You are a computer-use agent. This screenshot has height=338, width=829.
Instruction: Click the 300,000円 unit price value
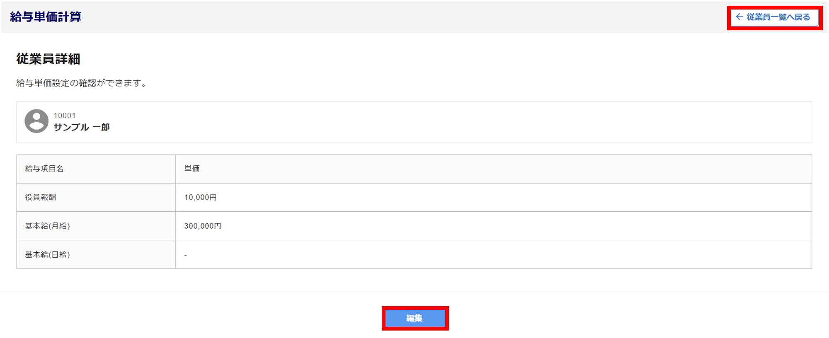(203, 226)
